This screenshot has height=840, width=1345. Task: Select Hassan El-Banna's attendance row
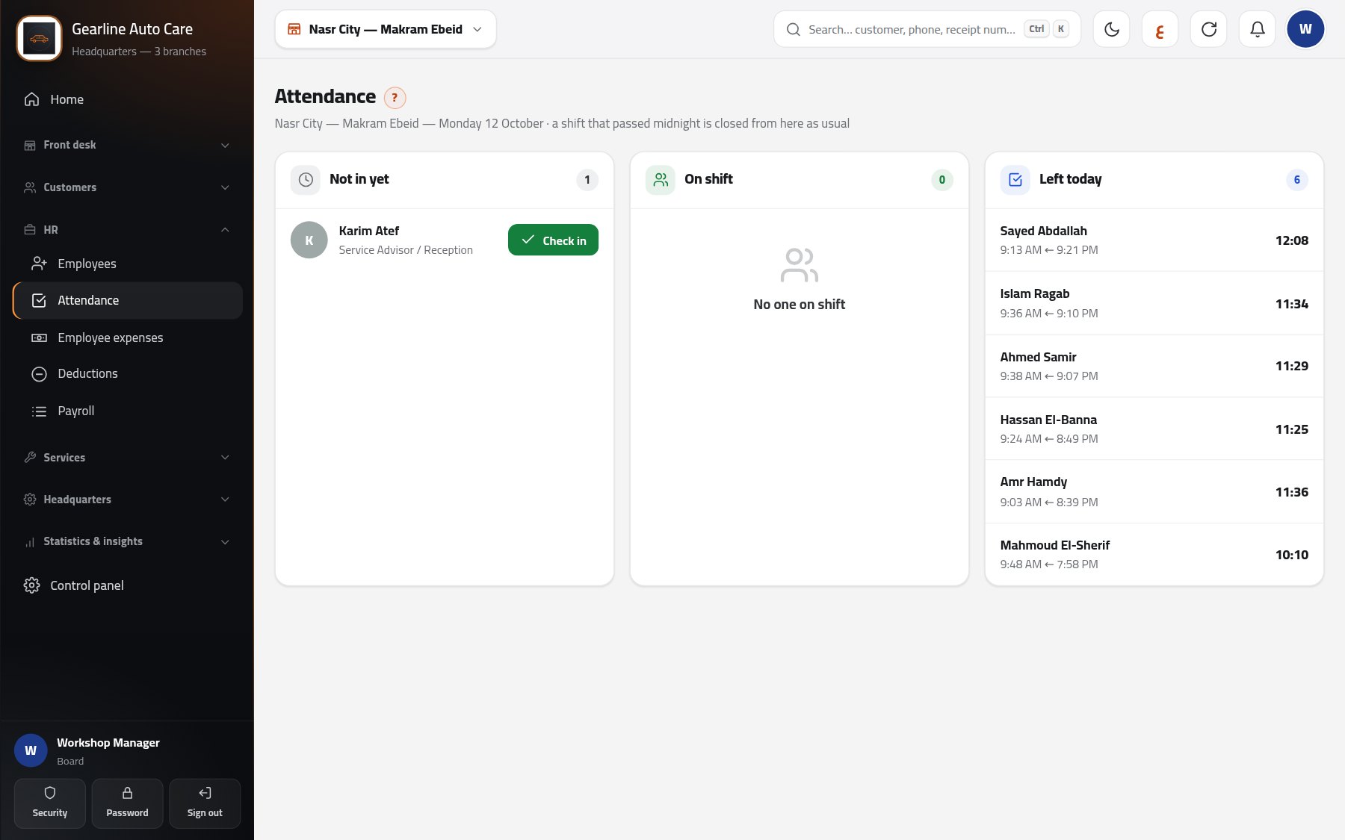pyautogui.click(x=1154, y=429)
